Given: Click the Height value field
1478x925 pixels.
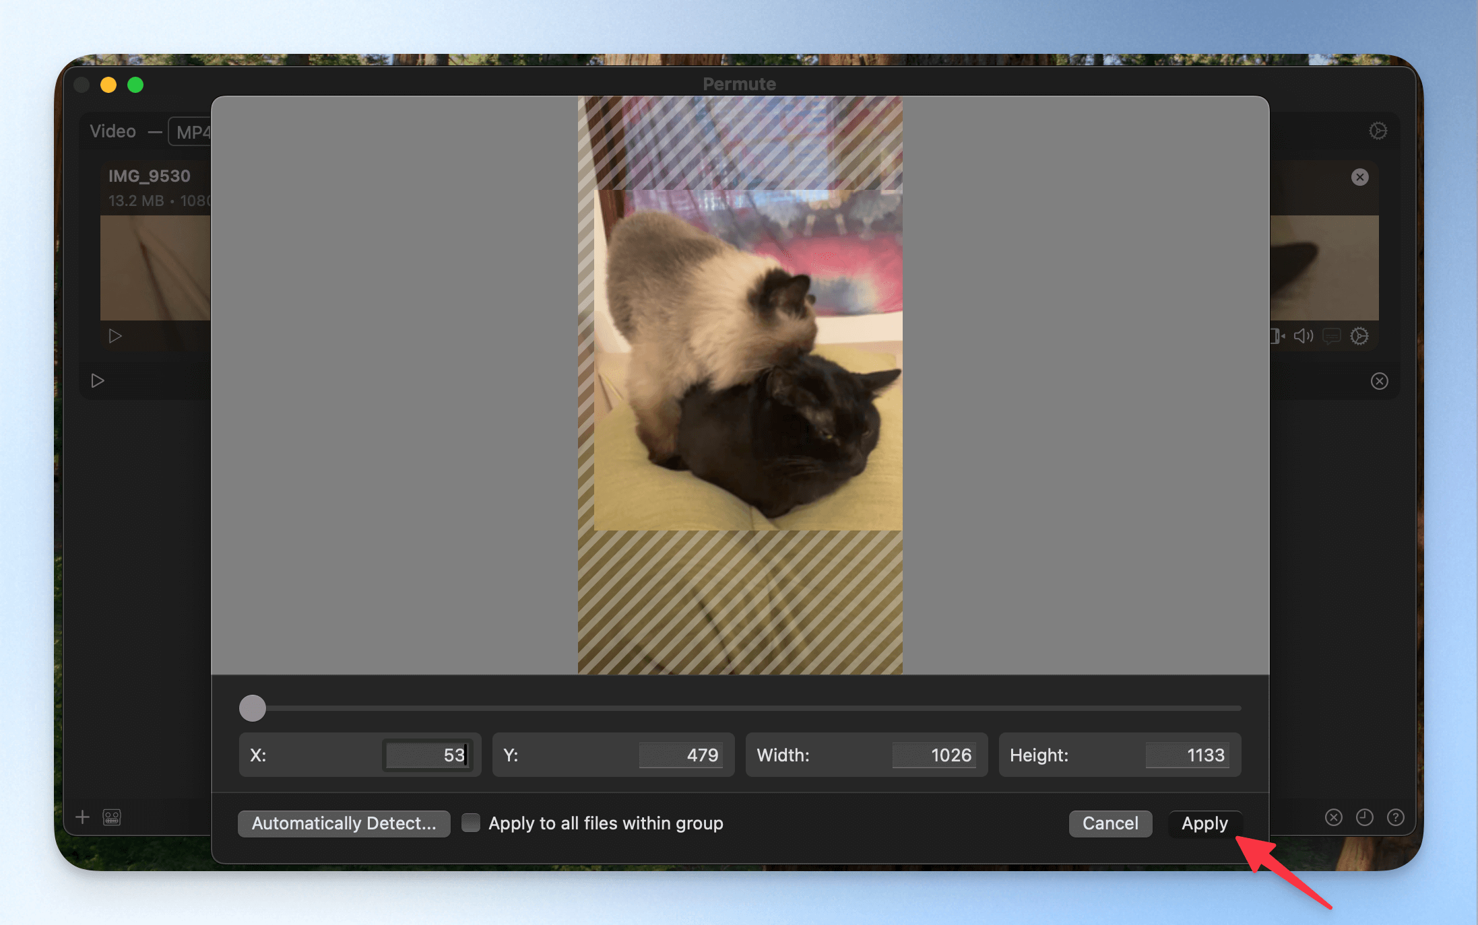Looking at the screenshot, I should click(1187, 755).
